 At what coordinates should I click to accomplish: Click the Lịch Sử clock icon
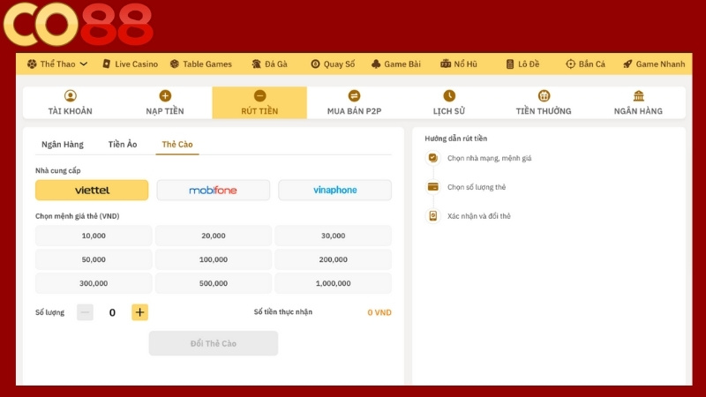pos(449,95)
